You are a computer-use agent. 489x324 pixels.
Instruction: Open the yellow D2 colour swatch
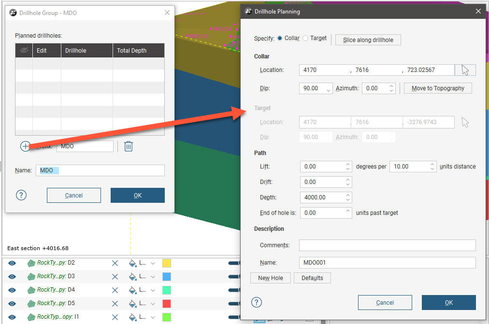(167, 263)
